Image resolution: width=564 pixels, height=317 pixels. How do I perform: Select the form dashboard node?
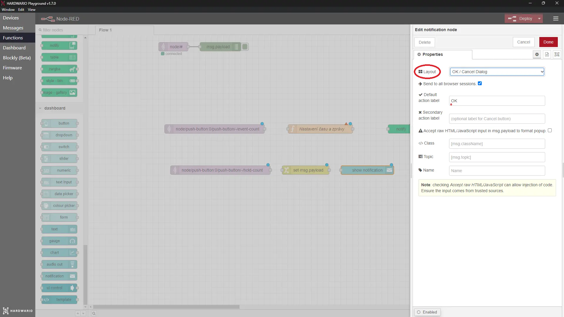click(59, 217)
